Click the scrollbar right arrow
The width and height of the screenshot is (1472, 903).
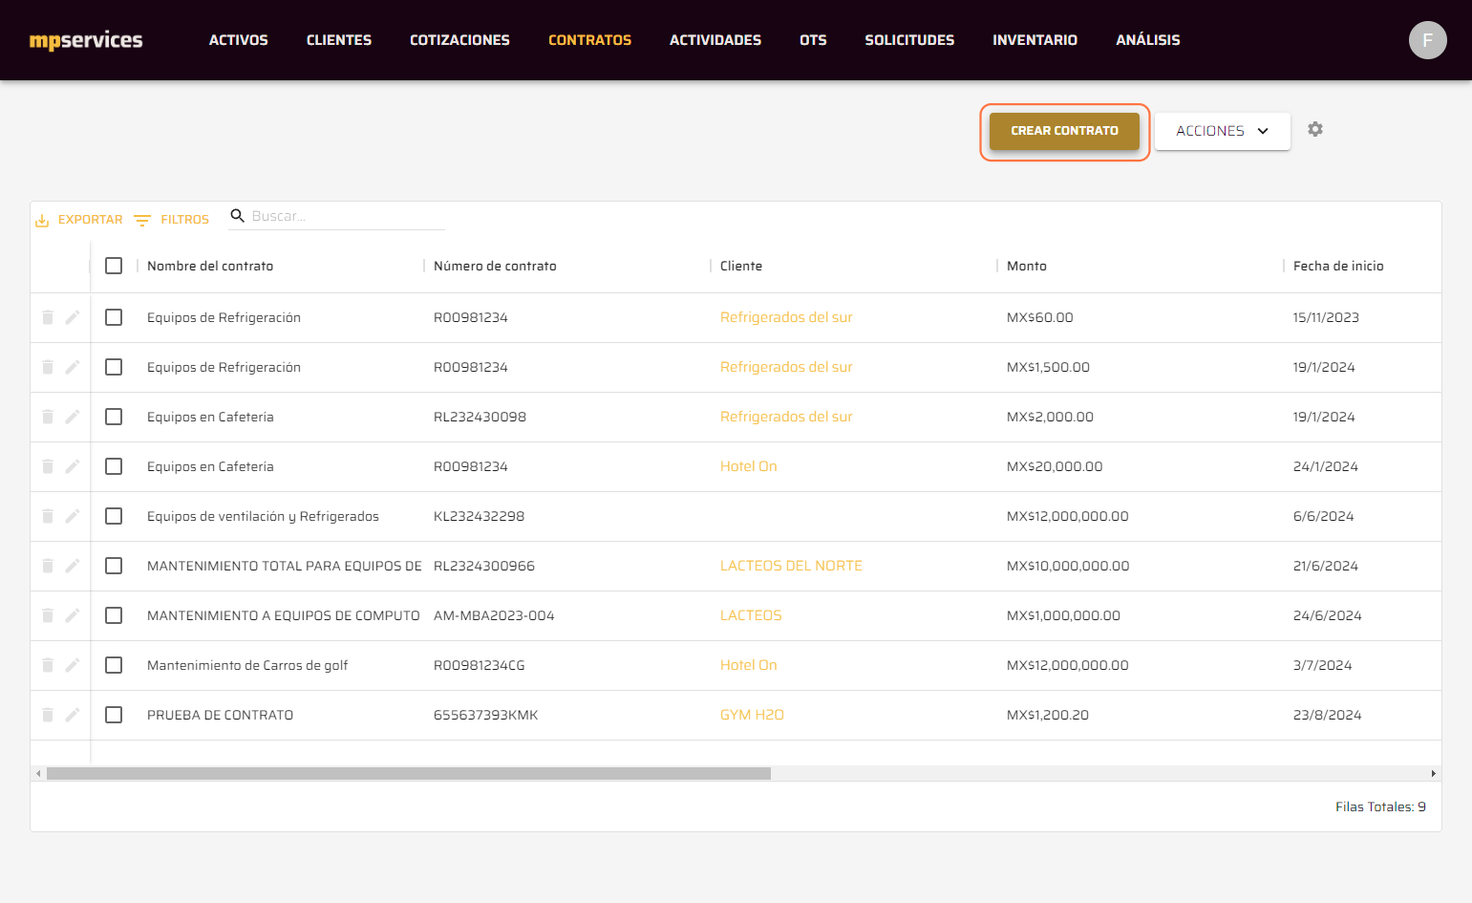1433,773
